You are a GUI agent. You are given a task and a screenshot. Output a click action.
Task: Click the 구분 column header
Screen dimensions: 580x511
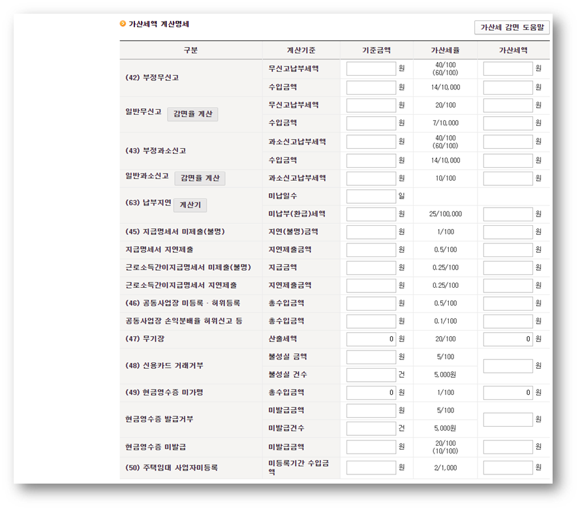coord(191,50)
